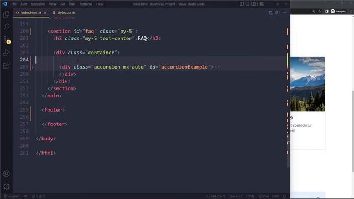Viewport: 354px width, 199px height.
Task: Open the Accounts menu icon
Action: tap(6, 174)
